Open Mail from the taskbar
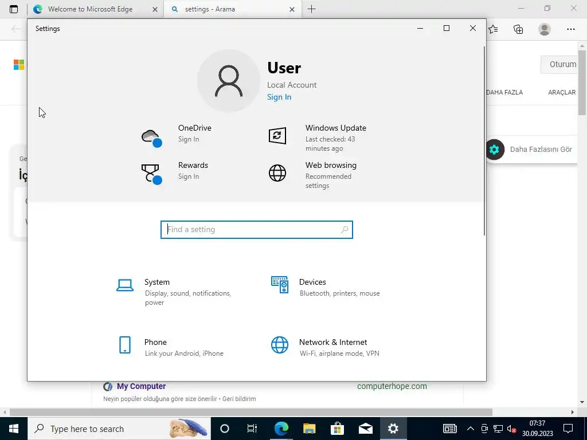Image resolution: width=587 pixels, height=440 pixels. [x=365, y=429]
